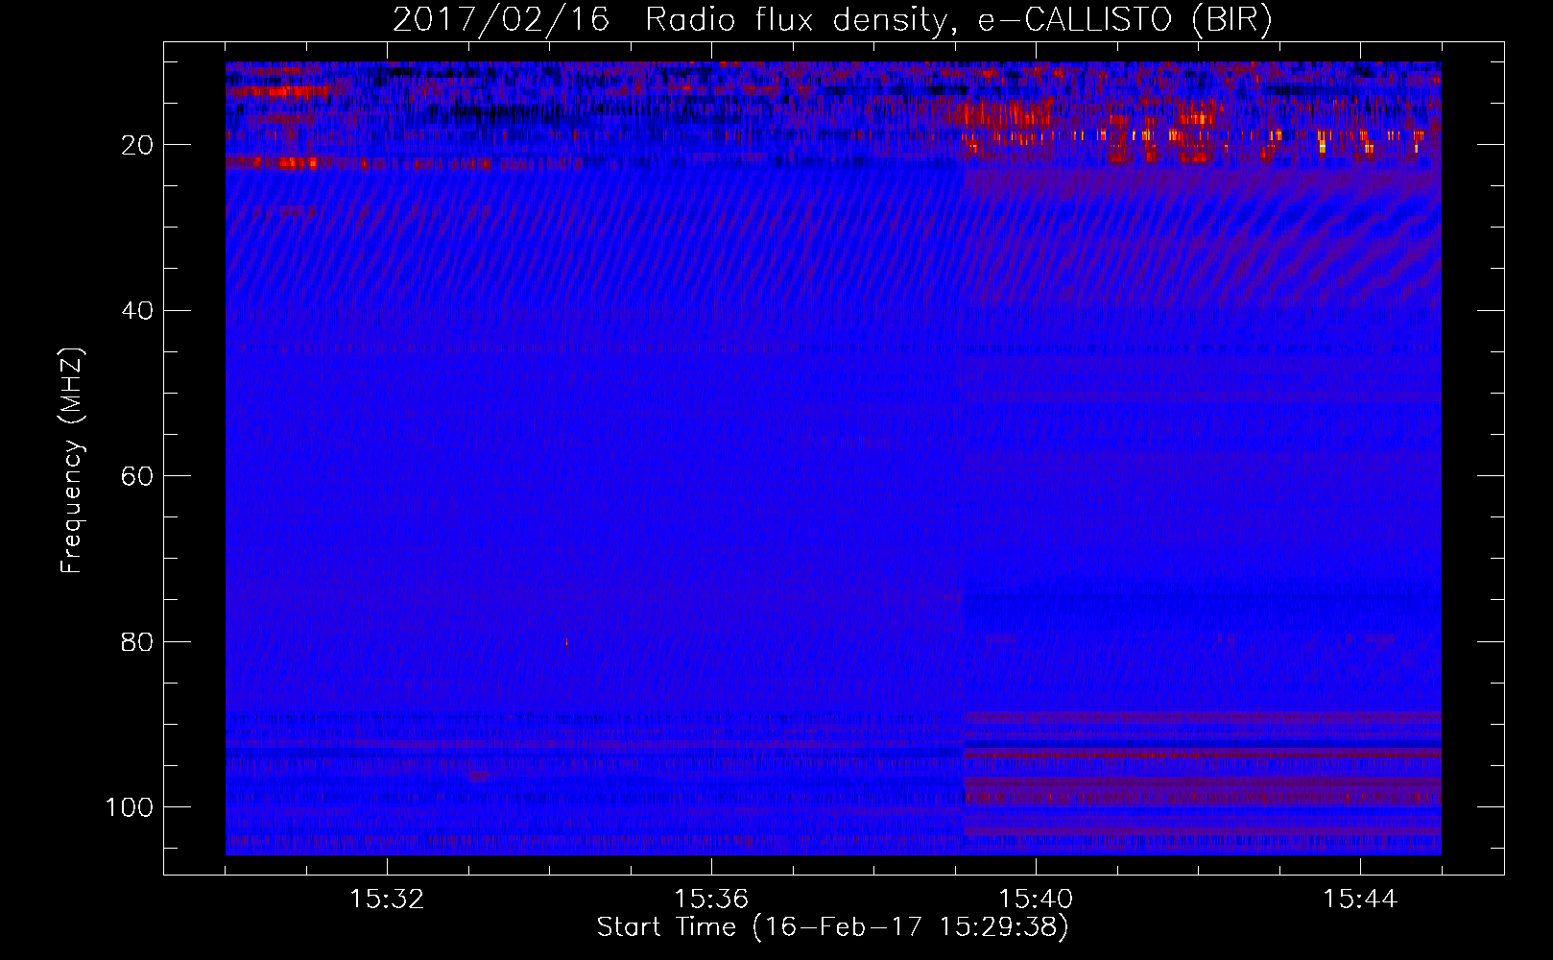This screenshot has width=1553, height=960.
Task: Click the small orange spike near 80 MHz
Action: tap(566, 643)
